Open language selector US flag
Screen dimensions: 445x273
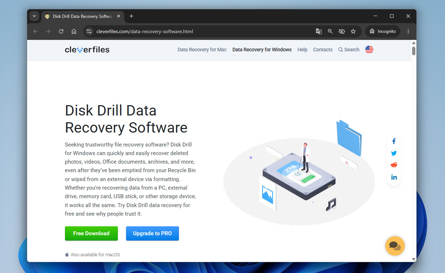click(x=369, y=50)
